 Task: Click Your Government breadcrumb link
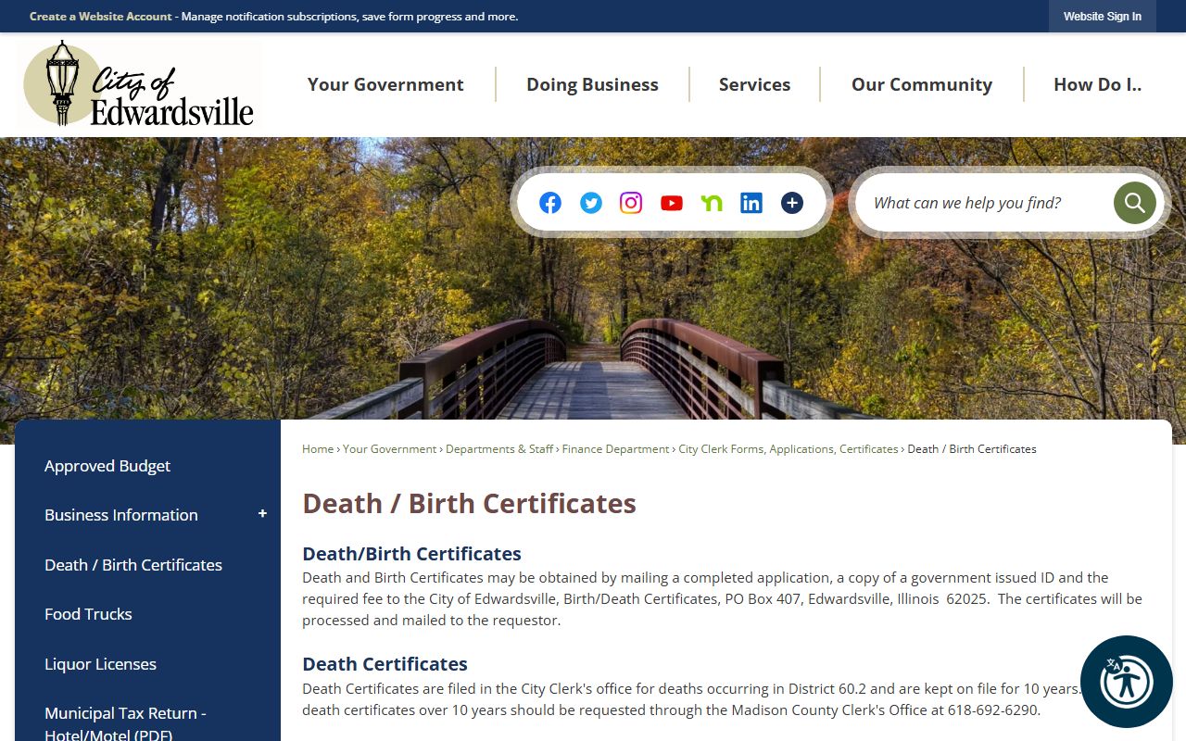coord(389,449)
